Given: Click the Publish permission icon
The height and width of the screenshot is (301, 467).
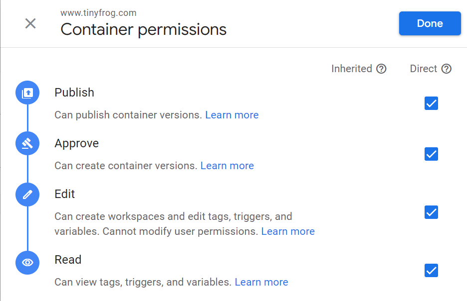Looking at the screenshot, I should click(27, 93).
